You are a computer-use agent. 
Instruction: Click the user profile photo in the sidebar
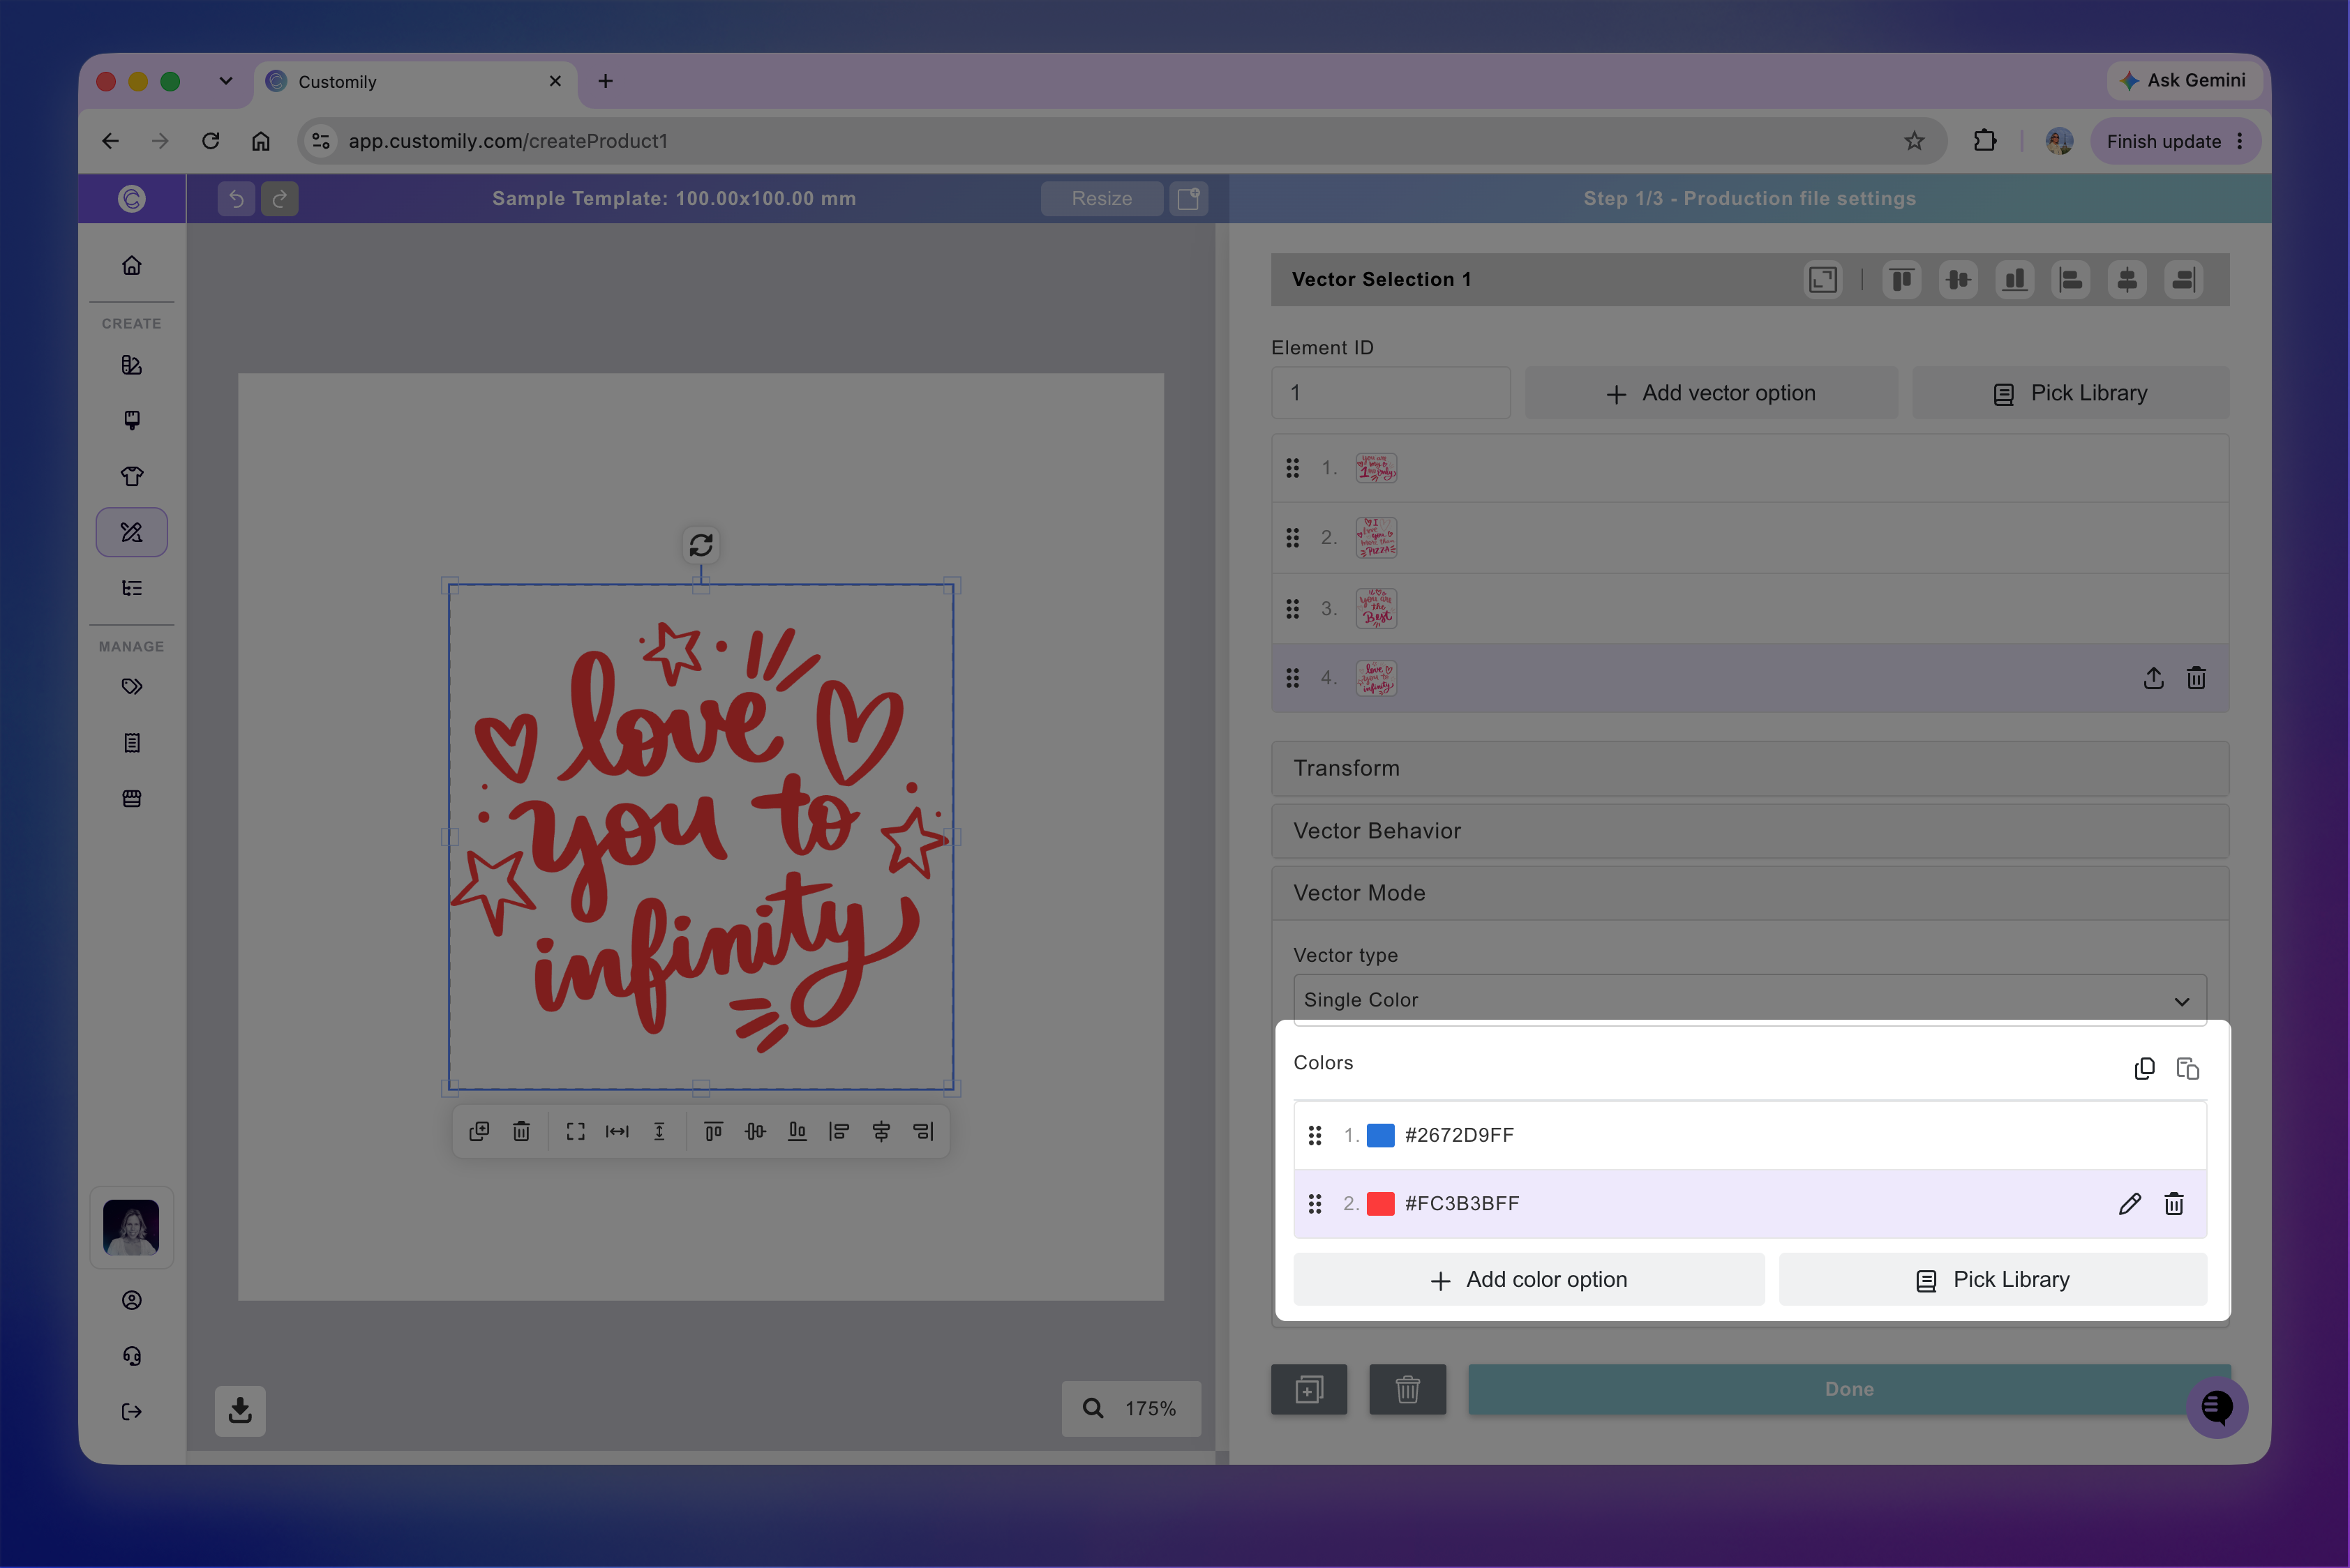coord(131,1227)
